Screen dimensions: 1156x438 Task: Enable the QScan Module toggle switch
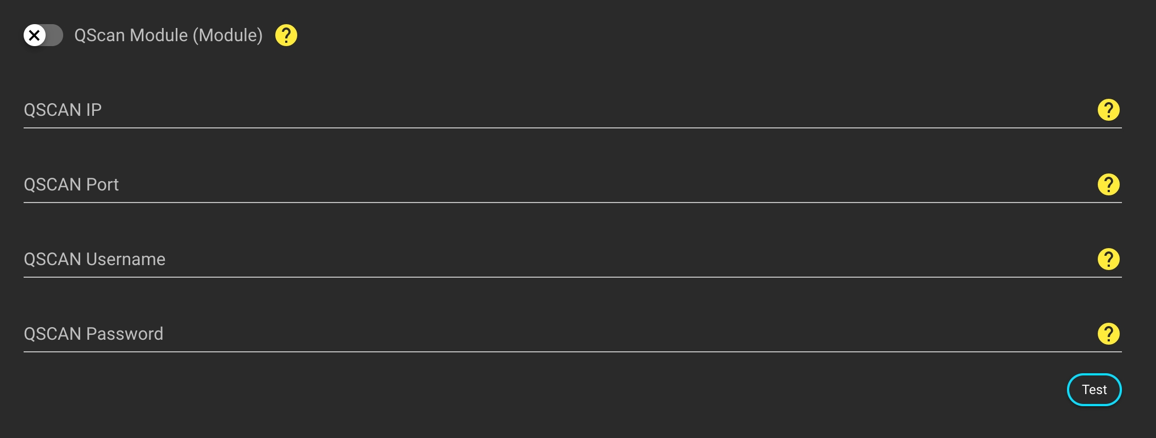tap(43, 35)
